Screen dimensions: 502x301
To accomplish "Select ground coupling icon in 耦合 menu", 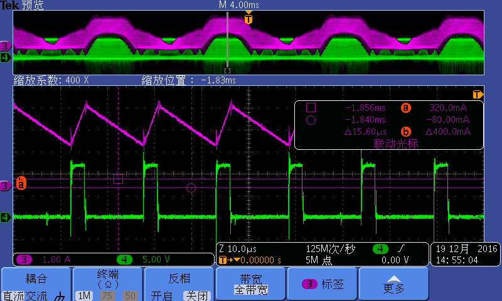I will pyautogui.click(x=60, y=297).
